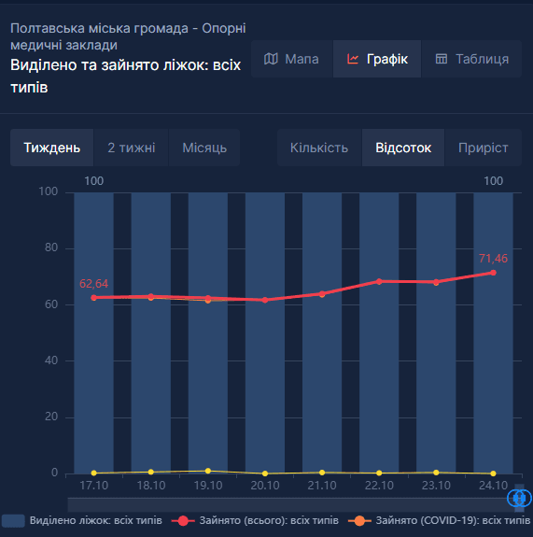Image resolution: width=533 pixels, height=537 pixels.
Task: Open the Мапа view tab
Action: pyautogui.click(x=291, y=59)
